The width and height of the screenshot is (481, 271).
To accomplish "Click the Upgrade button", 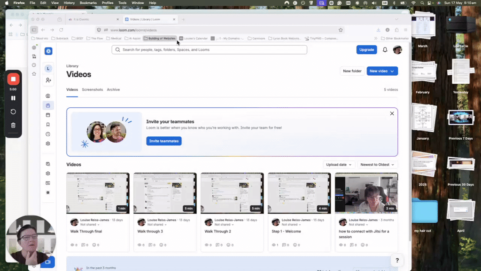I will pyautogui.click(x=366, y=50).
